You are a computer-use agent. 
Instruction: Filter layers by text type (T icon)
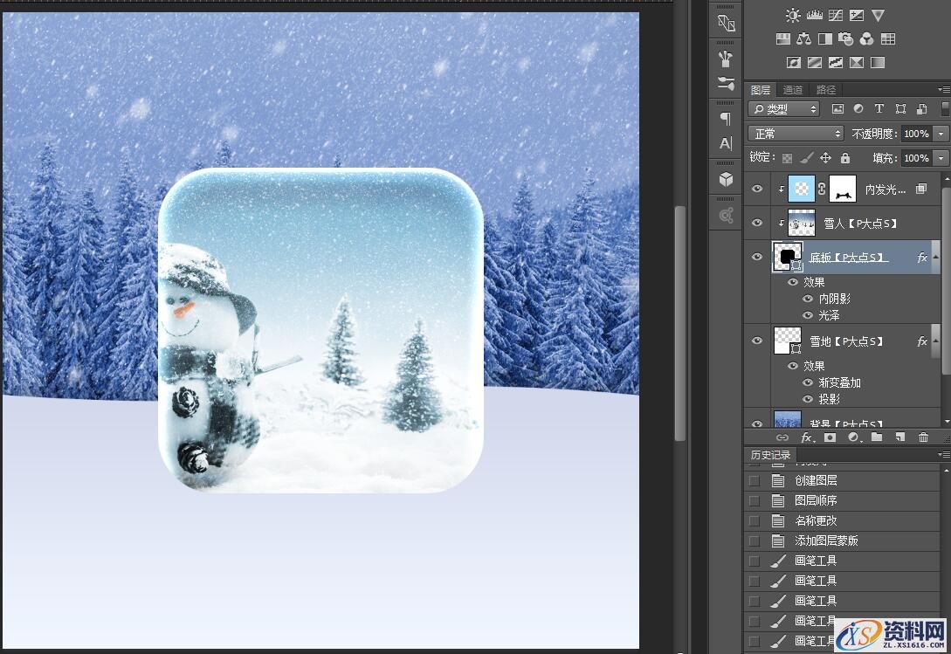pyautogui.click(x=879, y=109)
